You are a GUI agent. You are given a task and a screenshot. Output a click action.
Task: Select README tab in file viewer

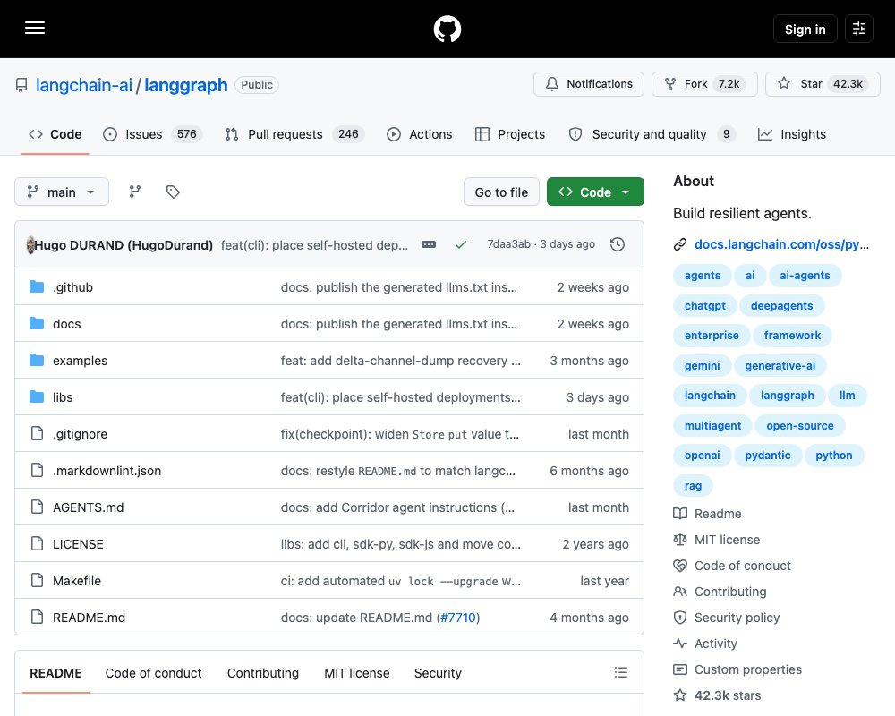55,673
